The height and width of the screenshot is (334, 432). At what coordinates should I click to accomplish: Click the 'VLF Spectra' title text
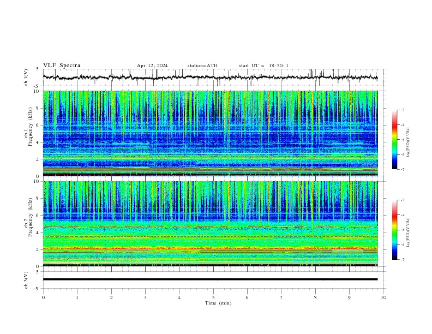(x=62, y=65)
